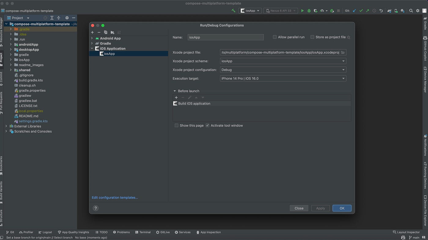Enable Show this page checkbox

[176, 125]
